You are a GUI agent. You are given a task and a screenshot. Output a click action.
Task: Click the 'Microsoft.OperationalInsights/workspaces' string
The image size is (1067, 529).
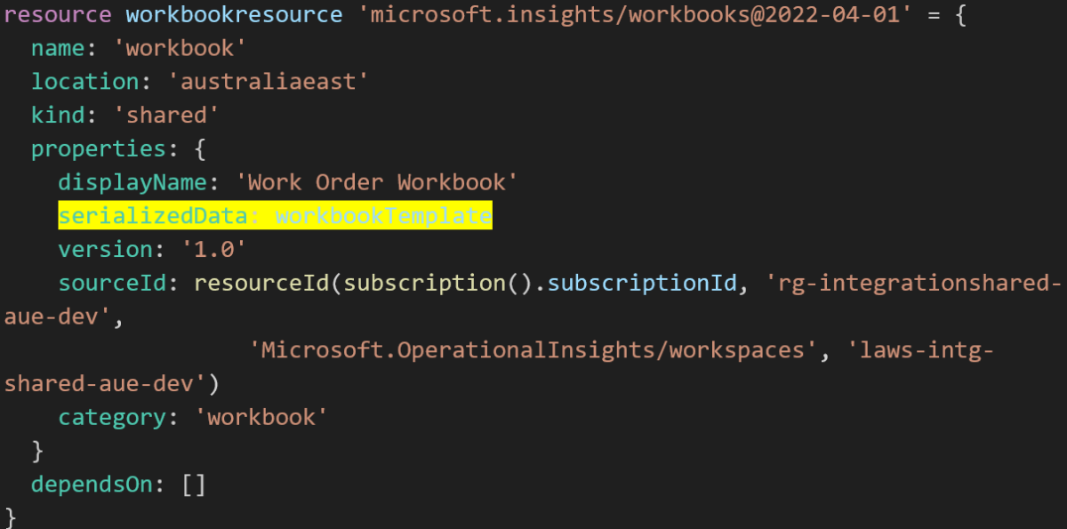533,350
